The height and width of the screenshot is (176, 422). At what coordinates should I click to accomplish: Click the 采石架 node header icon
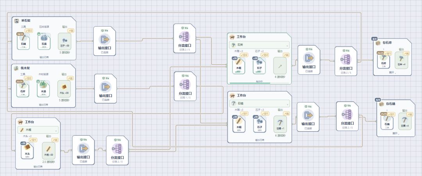[17, 21]
